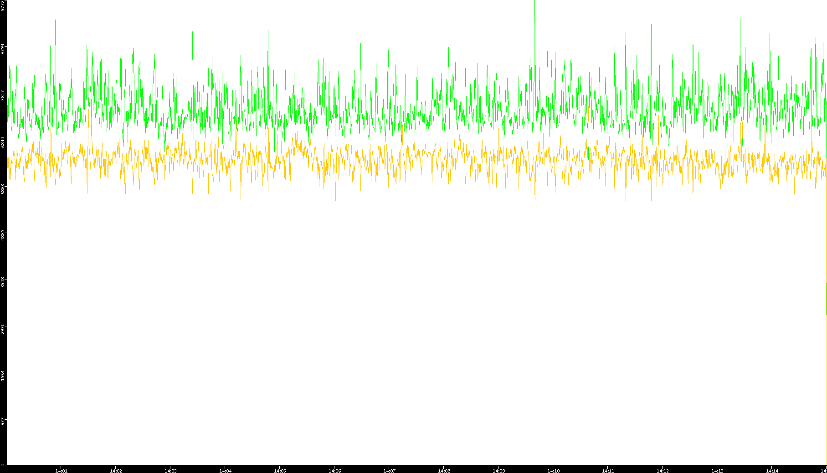Click the 4886 vertical axis label
Screen dimensions: 827x473
(3, 235)
